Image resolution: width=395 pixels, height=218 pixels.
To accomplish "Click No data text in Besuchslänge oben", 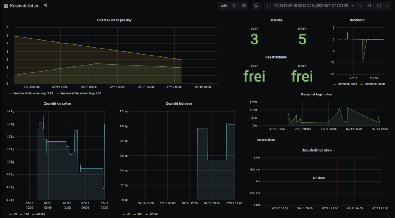I will (319, 178).
